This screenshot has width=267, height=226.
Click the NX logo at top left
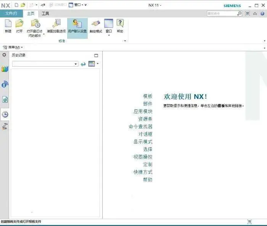(x=6, y=5)
